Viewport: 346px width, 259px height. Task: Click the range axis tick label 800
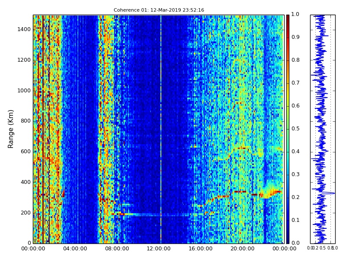26,121
